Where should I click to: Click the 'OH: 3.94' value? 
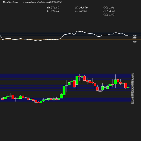pos(109,11)
